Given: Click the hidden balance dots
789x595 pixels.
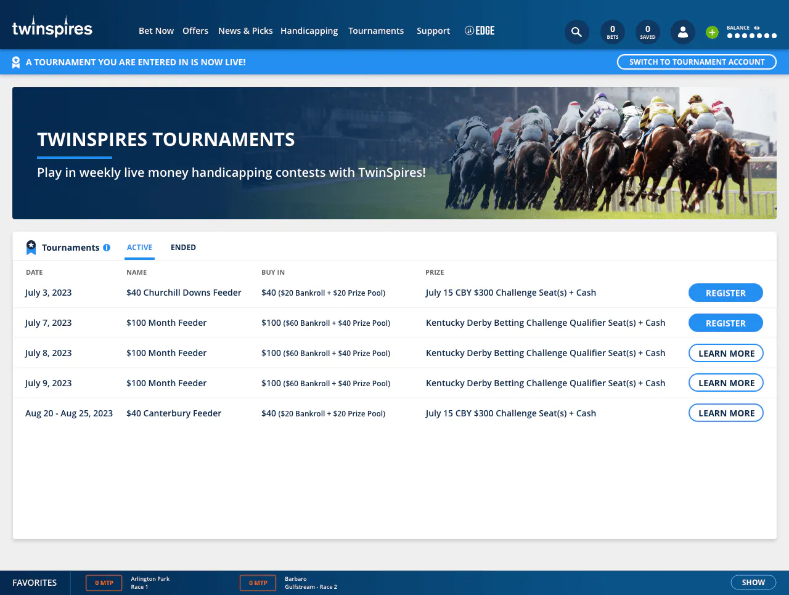Looking at the screenshot, I should coord(751,36).
